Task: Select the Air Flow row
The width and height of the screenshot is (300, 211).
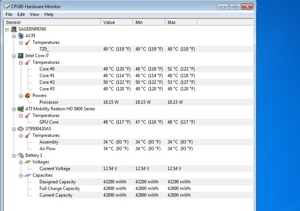Action: pos(146,149)
